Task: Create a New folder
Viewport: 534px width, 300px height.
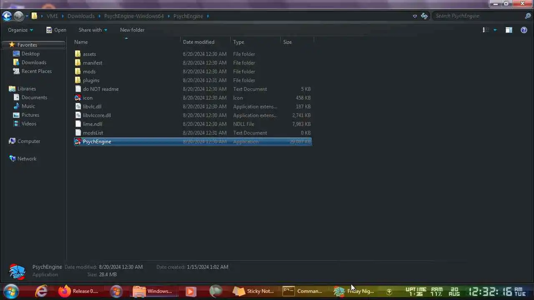Action: pos(132,30)
